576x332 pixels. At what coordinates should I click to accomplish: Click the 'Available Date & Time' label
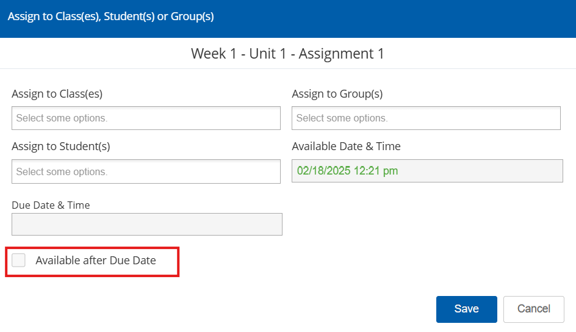(346, 146)
